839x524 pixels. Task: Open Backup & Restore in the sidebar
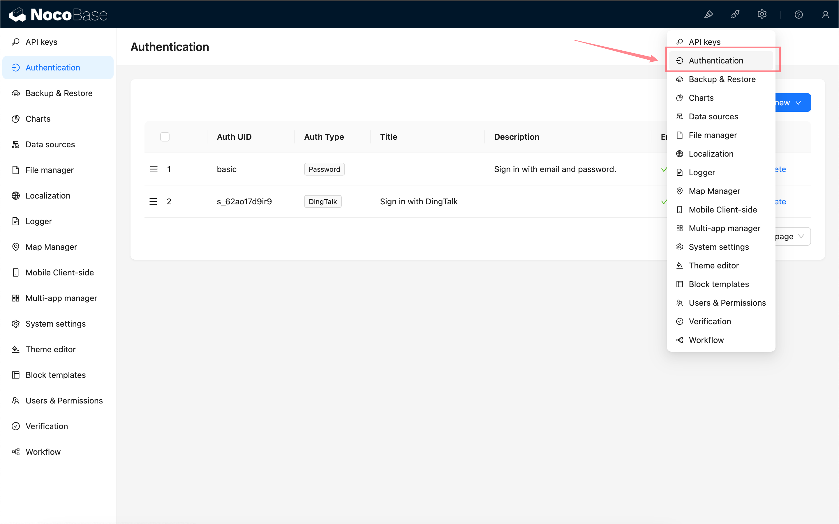click(59, 93)
